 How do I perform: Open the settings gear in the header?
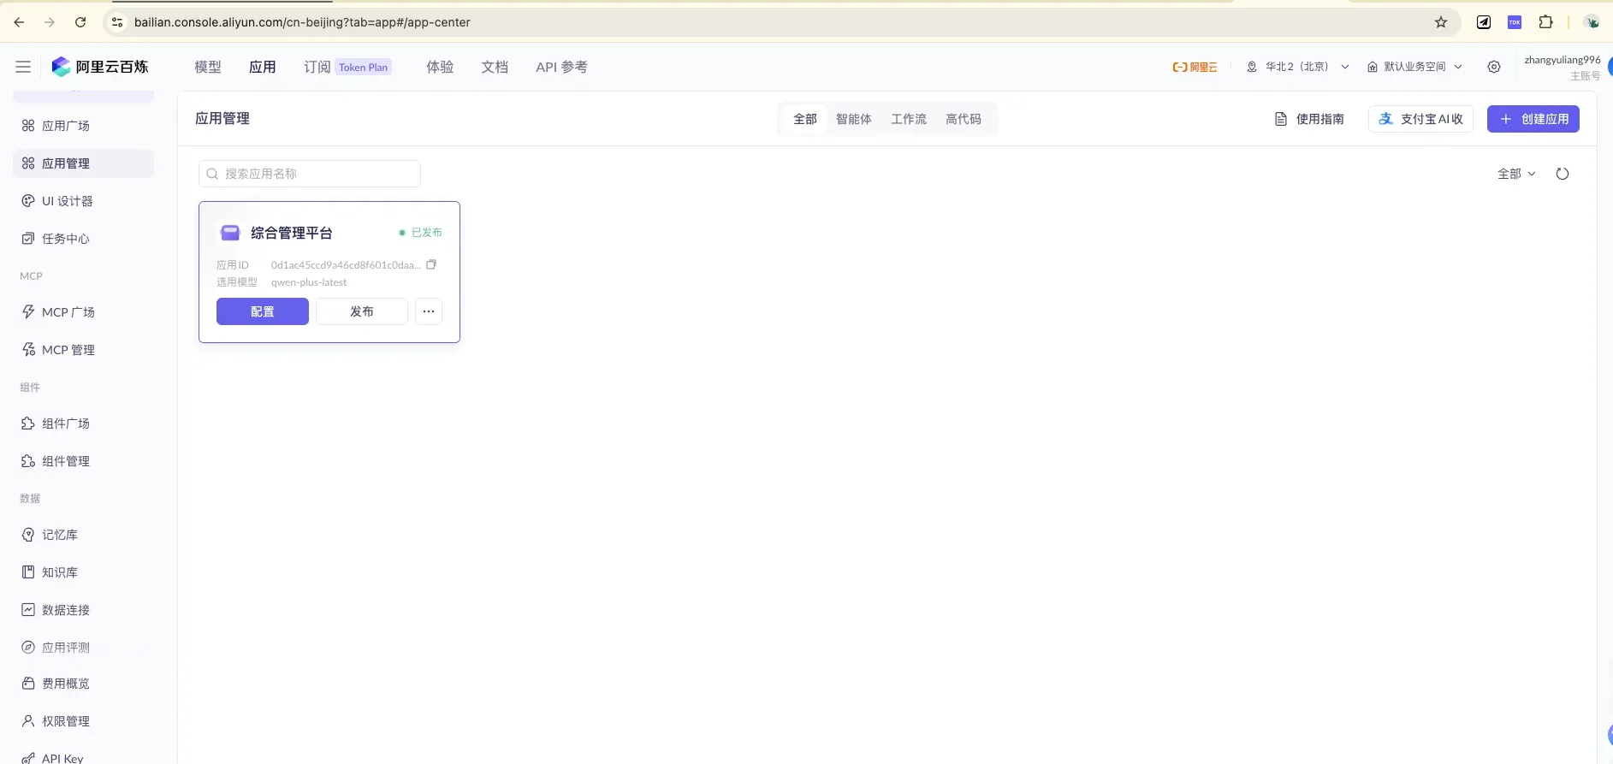[1494, 67]
